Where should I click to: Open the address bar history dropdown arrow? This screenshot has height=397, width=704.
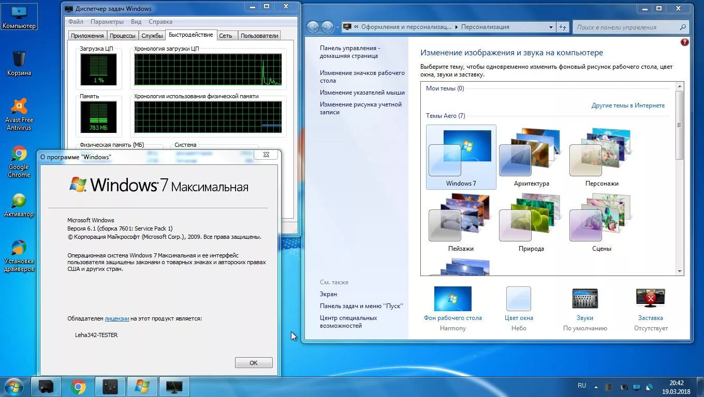click(551, 27)
